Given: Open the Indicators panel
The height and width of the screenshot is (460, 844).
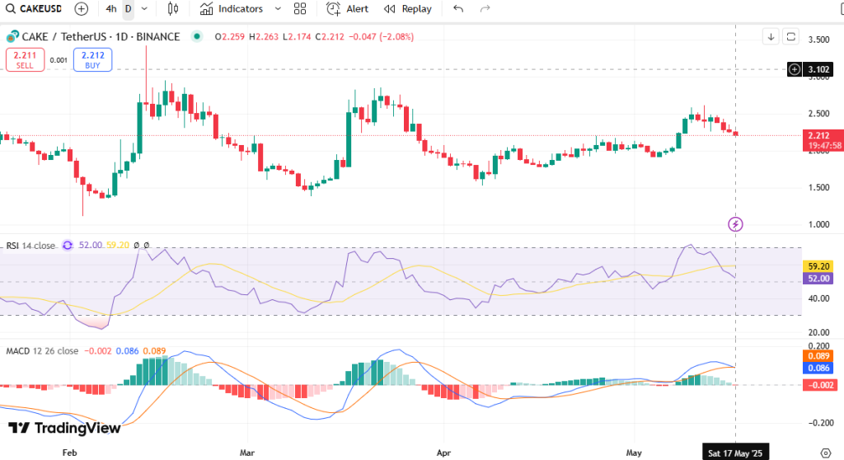Looking at the screenshot, I should pos(232,9).
